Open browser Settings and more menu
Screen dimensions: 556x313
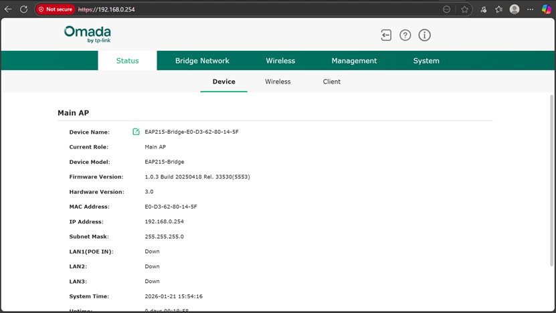coord(531,9)
